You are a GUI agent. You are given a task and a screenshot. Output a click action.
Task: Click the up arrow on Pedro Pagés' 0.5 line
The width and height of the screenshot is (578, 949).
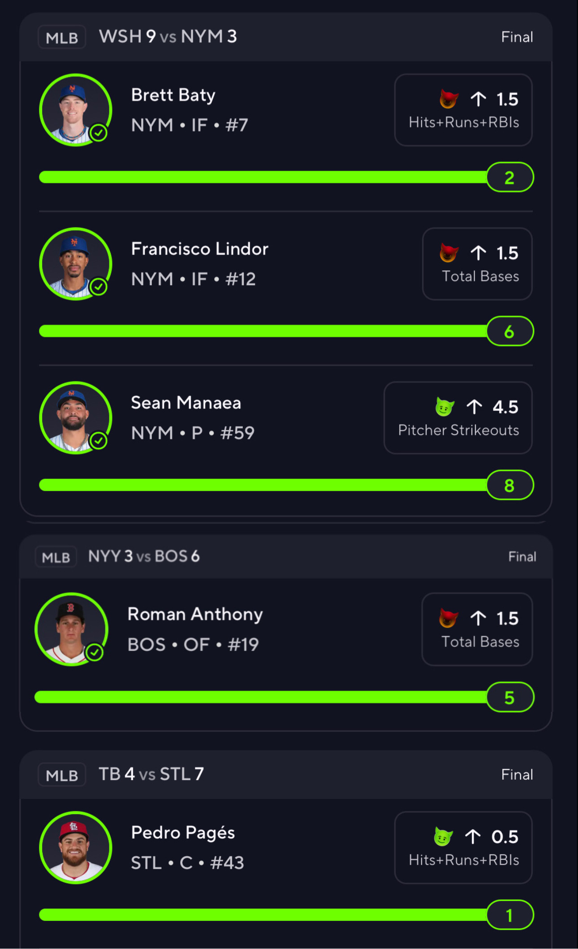[473, 836]
